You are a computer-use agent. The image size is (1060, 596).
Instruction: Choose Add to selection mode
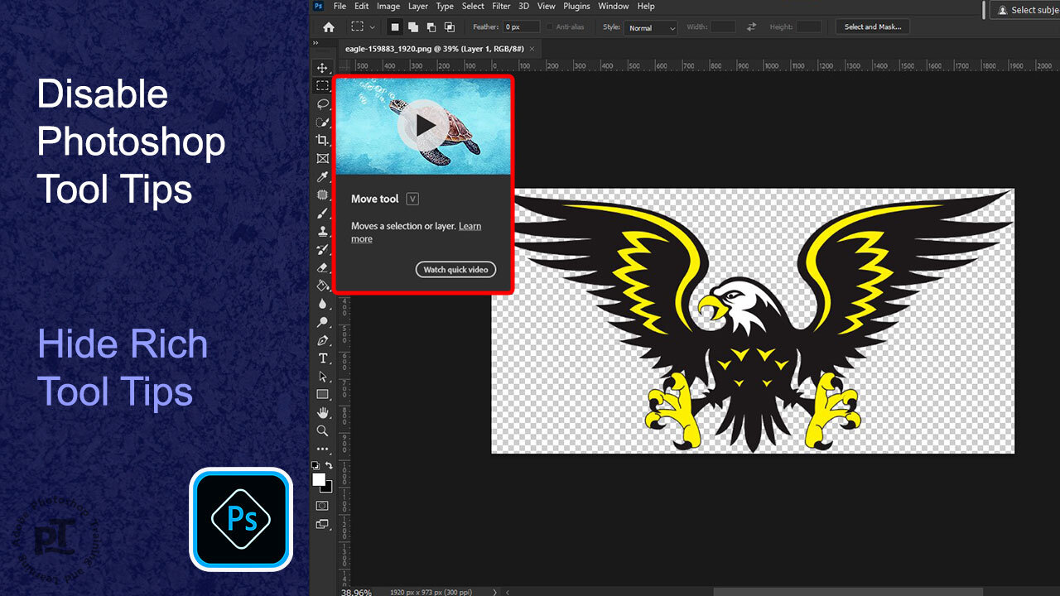click(x=413, y=27)
